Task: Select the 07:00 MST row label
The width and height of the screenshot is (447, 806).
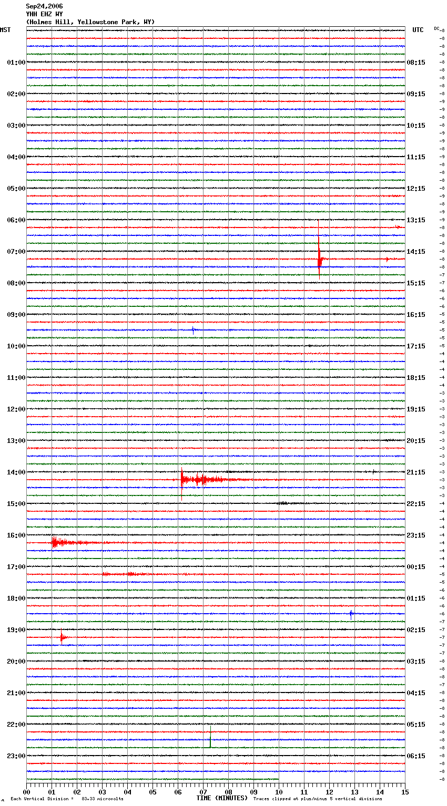Action: coord(16,252)
